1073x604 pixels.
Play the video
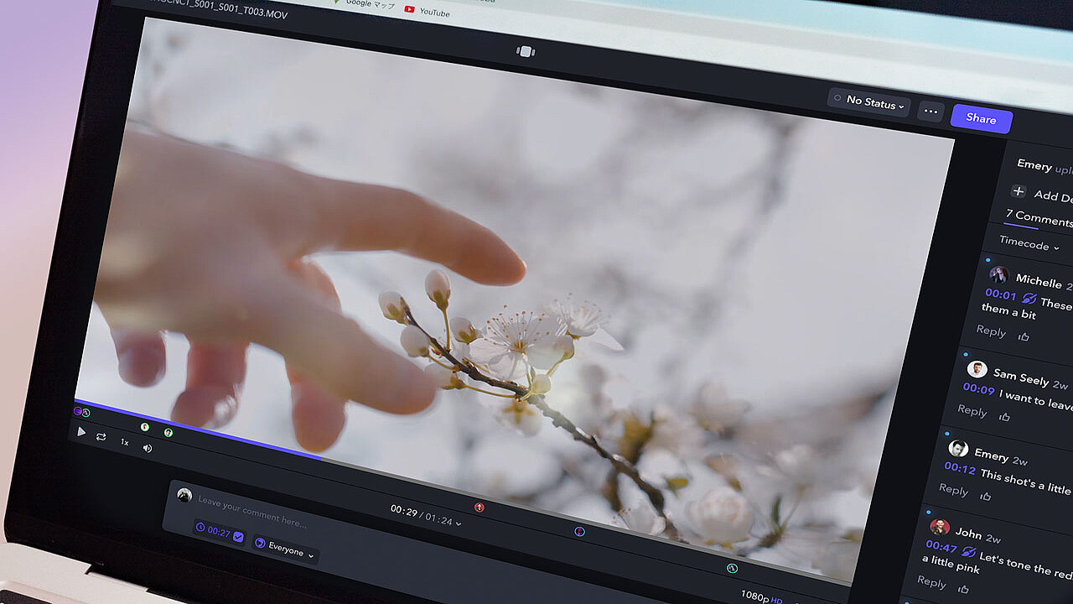(81, 432)
